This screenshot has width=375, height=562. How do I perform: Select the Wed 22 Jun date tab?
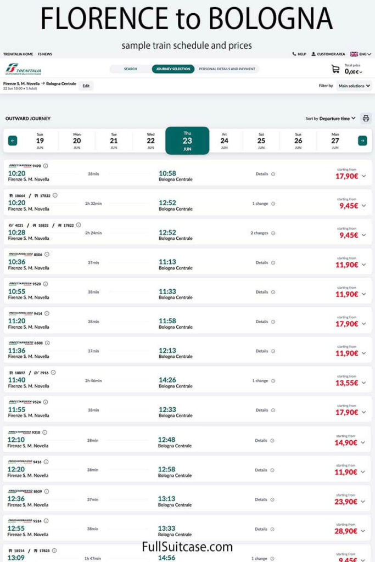tap(150, 141)
